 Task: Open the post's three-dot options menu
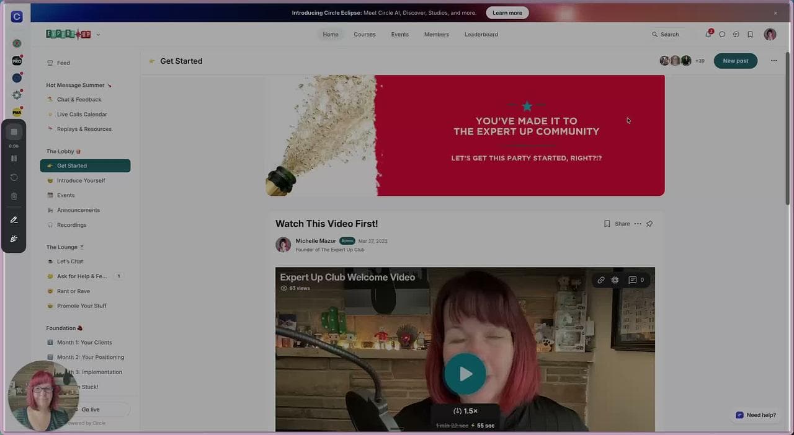point(638,224)
